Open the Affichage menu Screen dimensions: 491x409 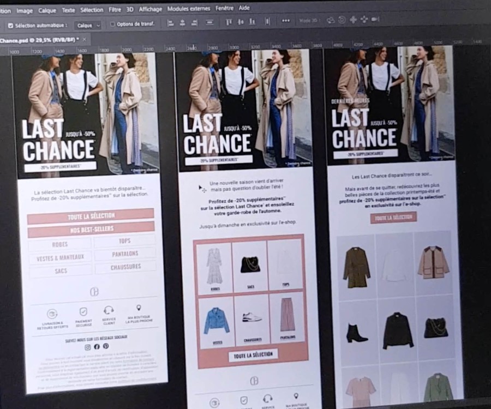click(150, 9)
